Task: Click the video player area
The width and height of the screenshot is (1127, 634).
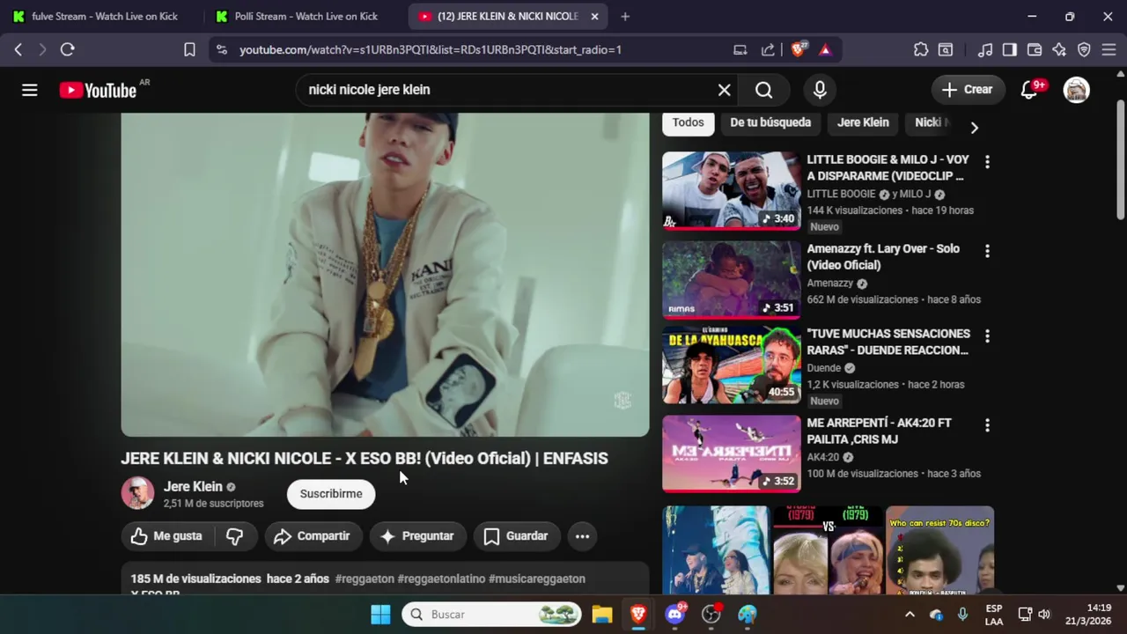Action: pyautogui.click(x=385, y=275)
